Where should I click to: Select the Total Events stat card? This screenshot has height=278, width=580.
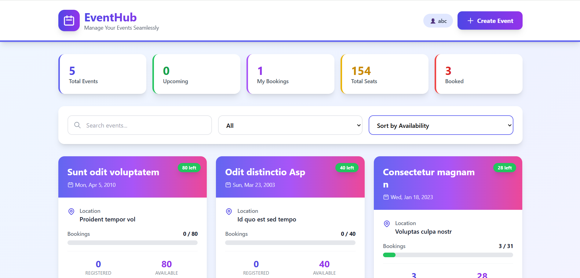(x=102, y=74)
